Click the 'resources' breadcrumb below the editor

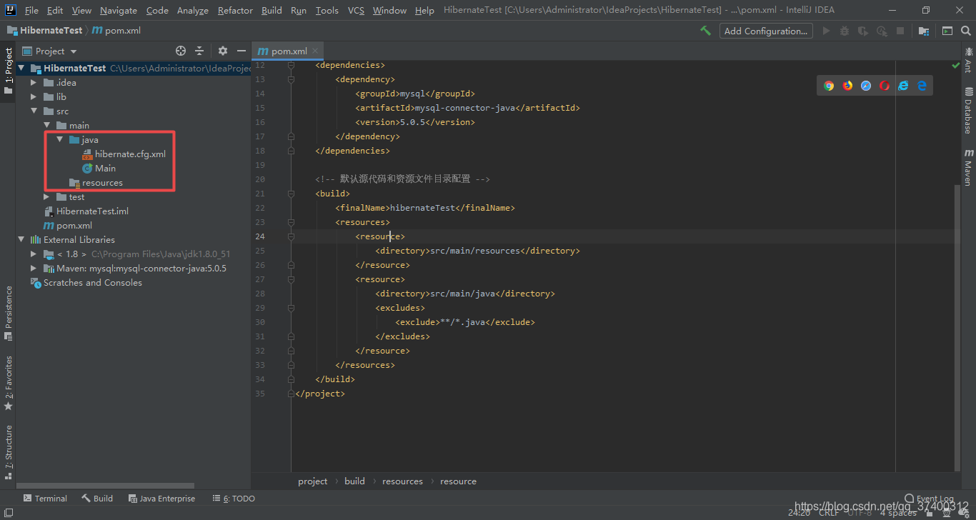pyautogui.click(x=402, y=481)
